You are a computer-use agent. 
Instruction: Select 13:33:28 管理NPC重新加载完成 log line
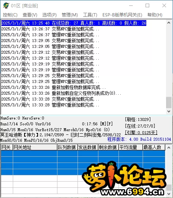(50, 105)
